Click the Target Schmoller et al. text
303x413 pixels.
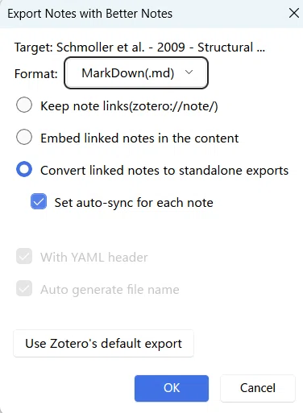pos(139,47)
